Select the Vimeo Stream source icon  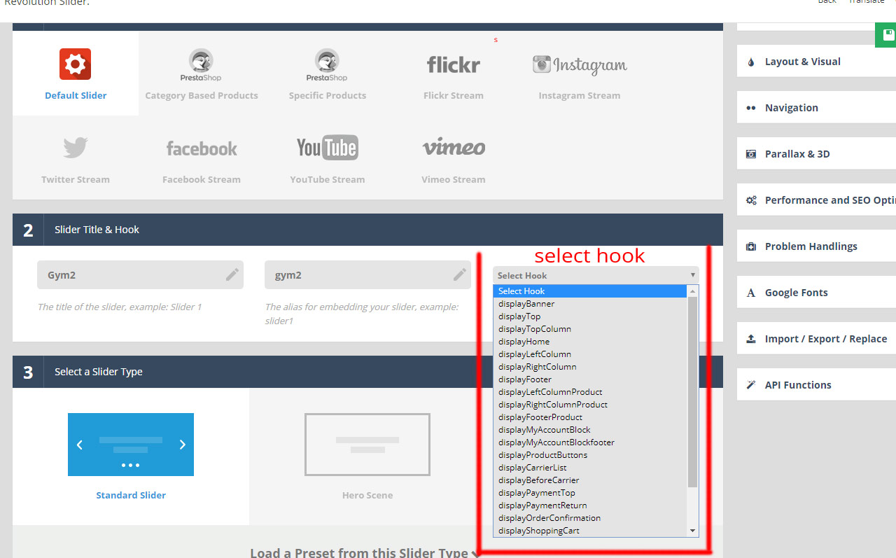pyautogui.click(x=453, y=148)
